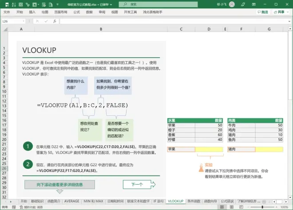293x210 pixels.
Task: Click the Save icon in quick access toolbar
Action: [x=7, y=4]
